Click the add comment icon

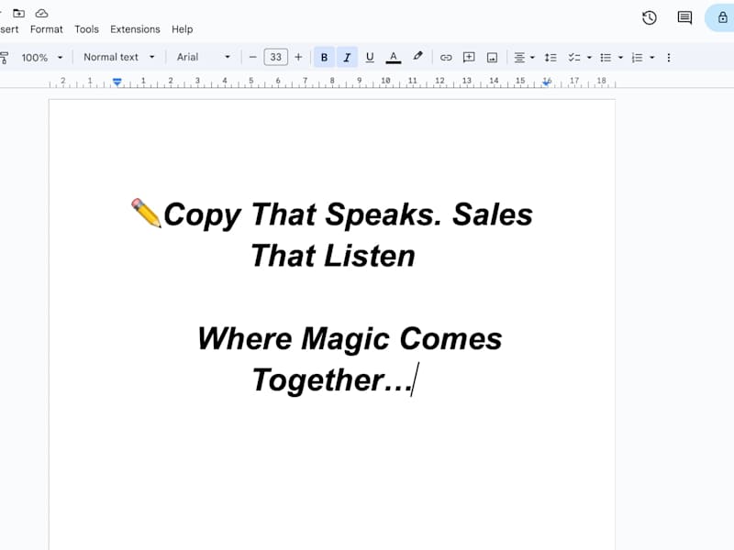coord(469,57)
